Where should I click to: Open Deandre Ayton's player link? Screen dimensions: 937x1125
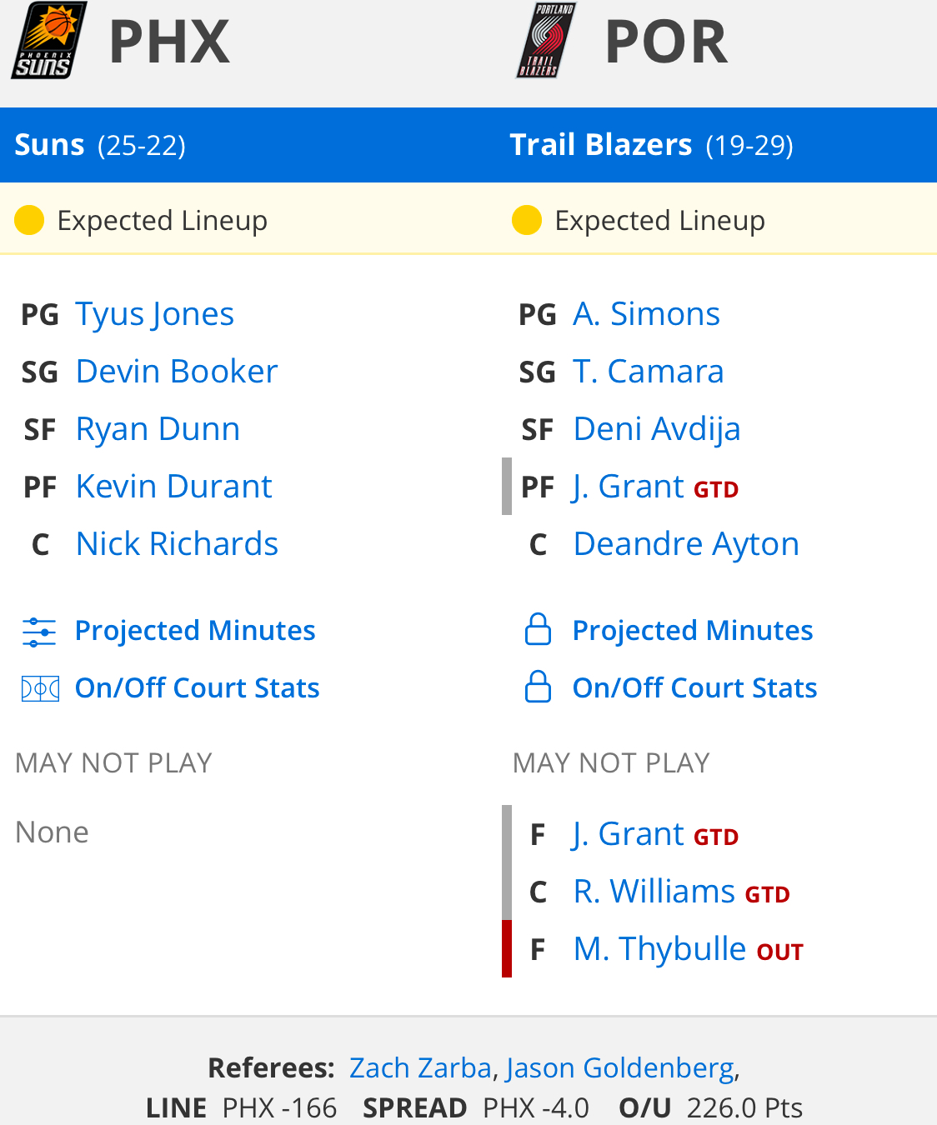click(685, 544)
